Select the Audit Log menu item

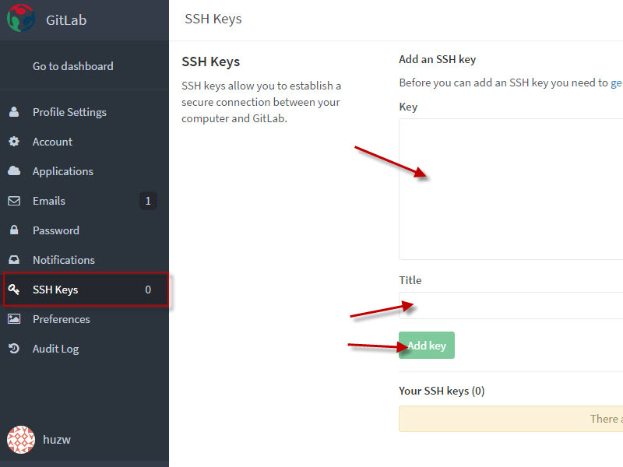pyautogui.click(x=55, y=349)
